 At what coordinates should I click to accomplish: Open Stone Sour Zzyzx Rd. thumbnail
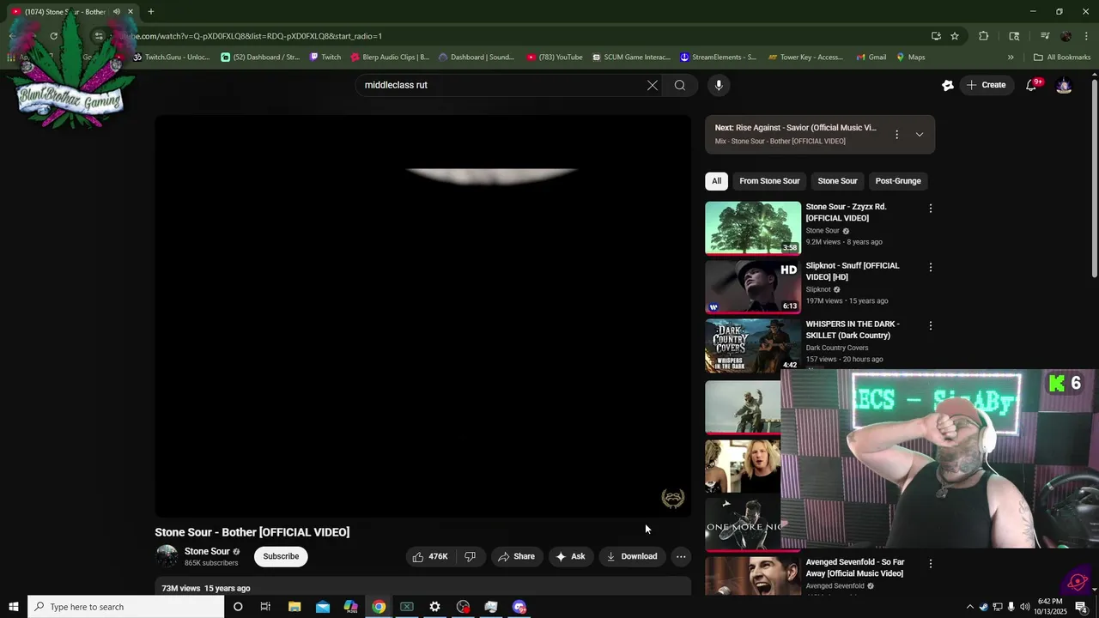(753, 227)
